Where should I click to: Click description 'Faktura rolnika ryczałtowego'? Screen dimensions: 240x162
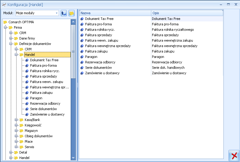[x=173, y=30]
